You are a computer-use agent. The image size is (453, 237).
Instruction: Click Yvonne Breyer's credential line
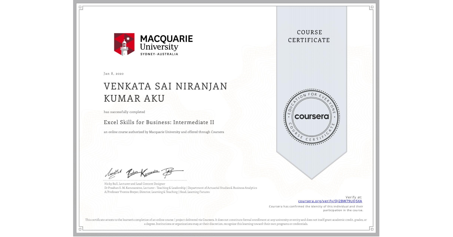(157, 192)
